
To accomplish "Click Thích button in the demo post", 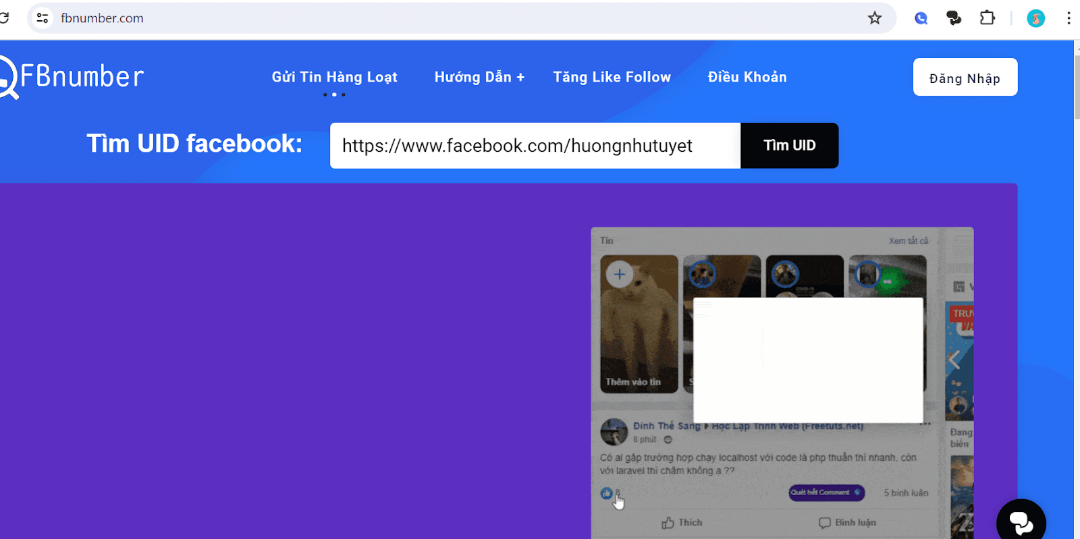I will click(x=682, y=523).
